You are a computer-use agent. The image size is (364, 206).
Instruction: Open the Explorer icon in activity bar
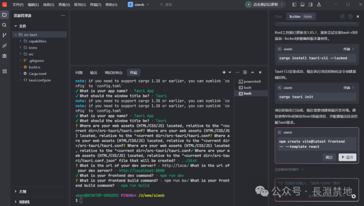coord(4,15)
